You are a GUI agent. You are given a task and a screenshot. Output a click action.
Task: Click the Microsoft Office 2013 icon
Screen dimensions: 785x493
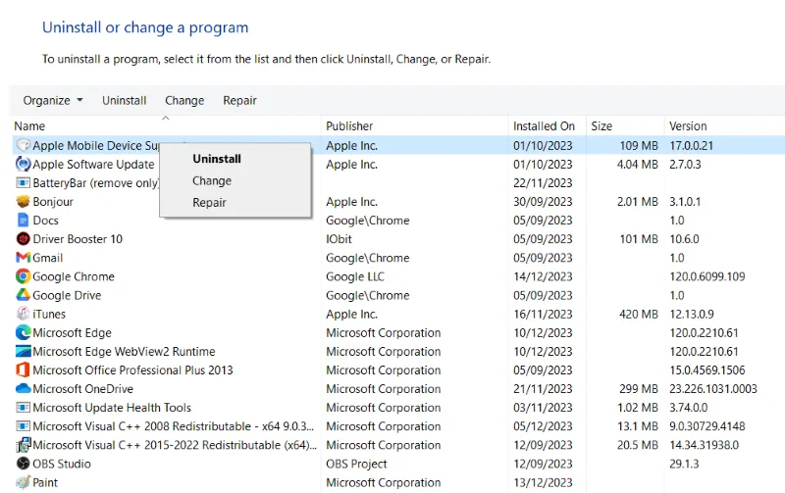tap(23, 370)
